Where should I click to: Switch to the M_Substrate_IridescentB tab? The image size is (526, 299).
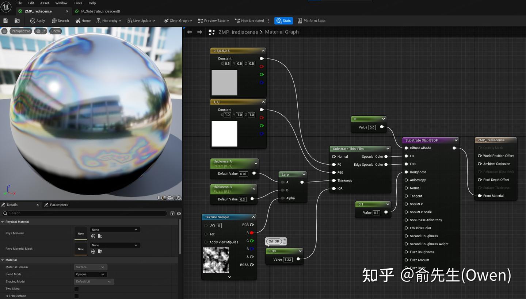pyautogui.click(x=100, y=11)
